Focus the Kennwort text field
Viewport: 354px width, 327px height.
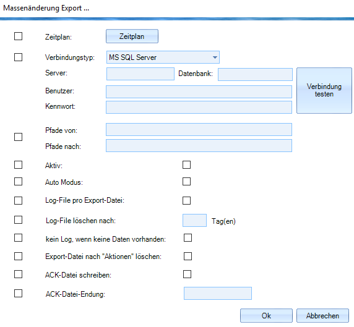(x=199, y=107)
